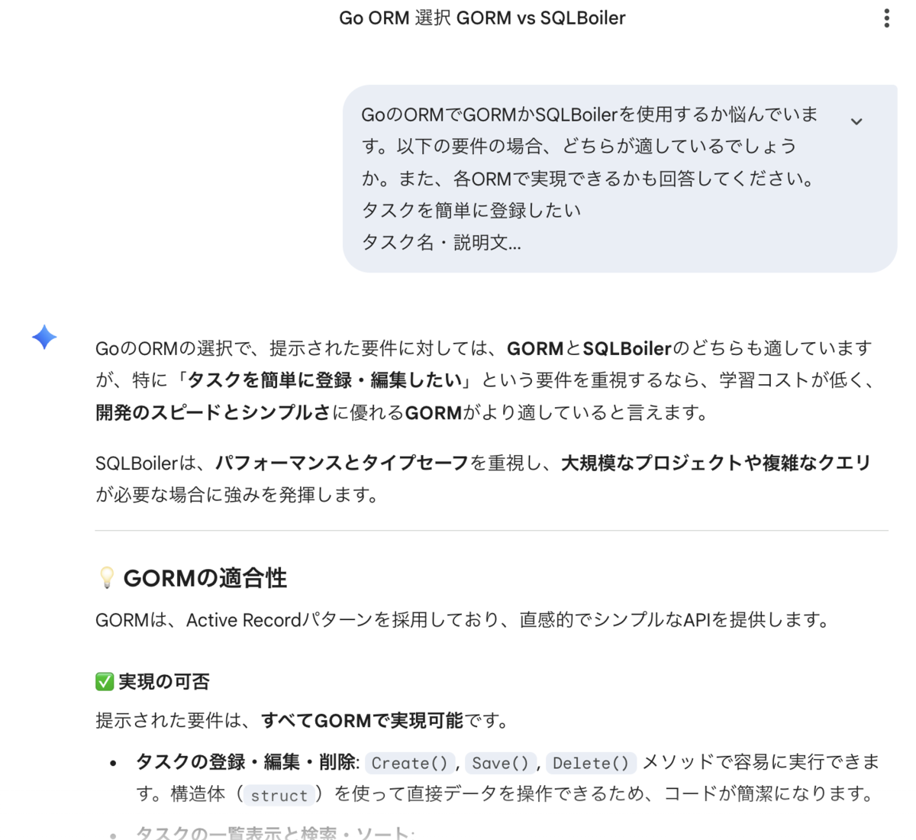Click the sentence mentioning Active Recordパターン
Viewport: 916px width, 840px height.
click(x=463, y=620)
